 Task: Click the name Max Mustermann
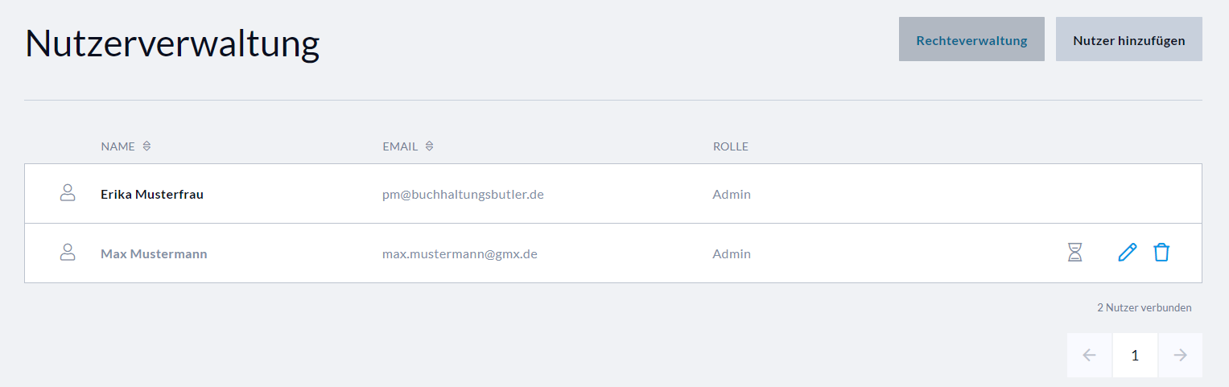pyautogui.click(x=154, y=253)
